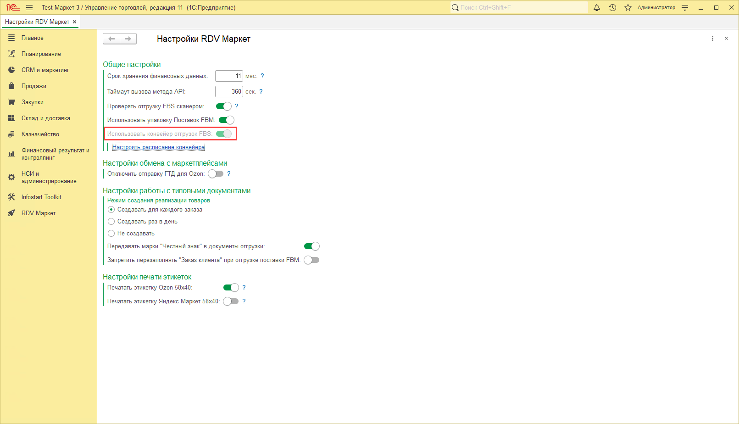The width and height of the screenshot is (739, 424).
Task: Click the CRM pie chart icon
Action: pos(11,70)
